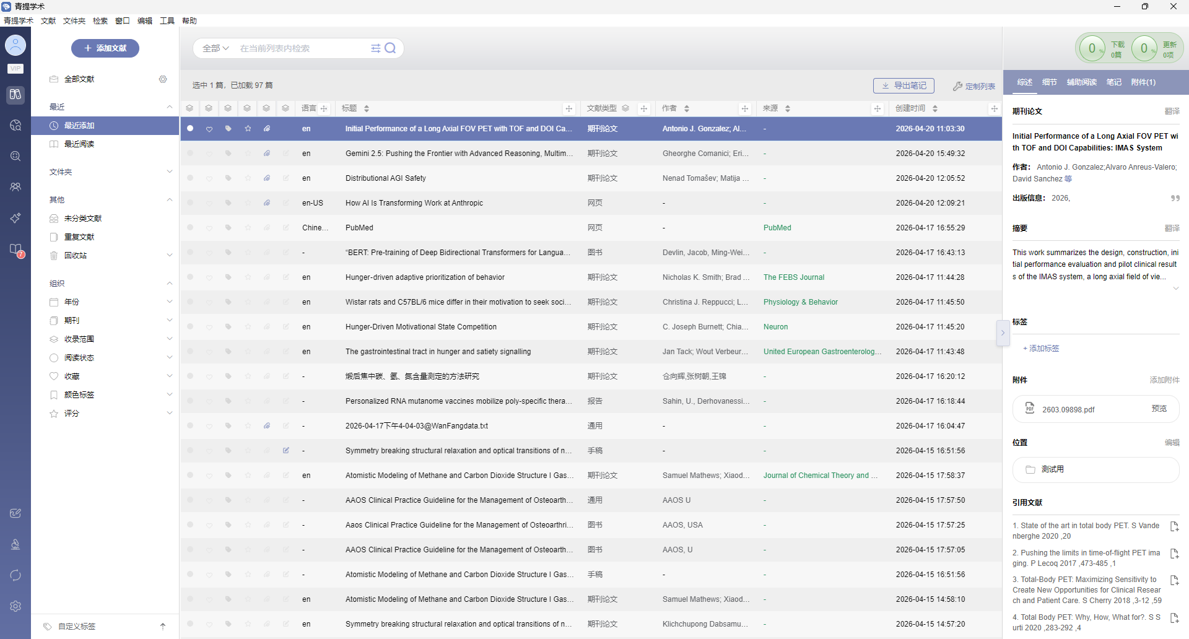Open advanced filter icon in search box
The image size is (1189, 639).
pos(375,48)
